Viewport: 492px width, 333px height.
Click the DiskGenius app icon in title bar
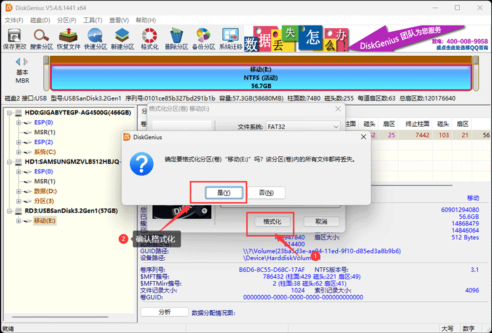tap(9, 7)
